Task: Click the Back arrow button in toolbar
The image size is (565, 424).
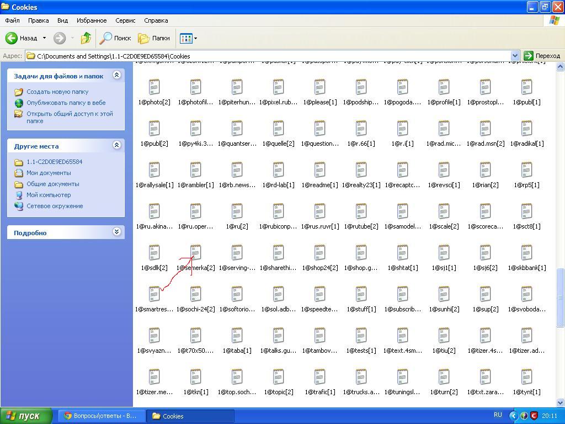Action: (12, 38)
